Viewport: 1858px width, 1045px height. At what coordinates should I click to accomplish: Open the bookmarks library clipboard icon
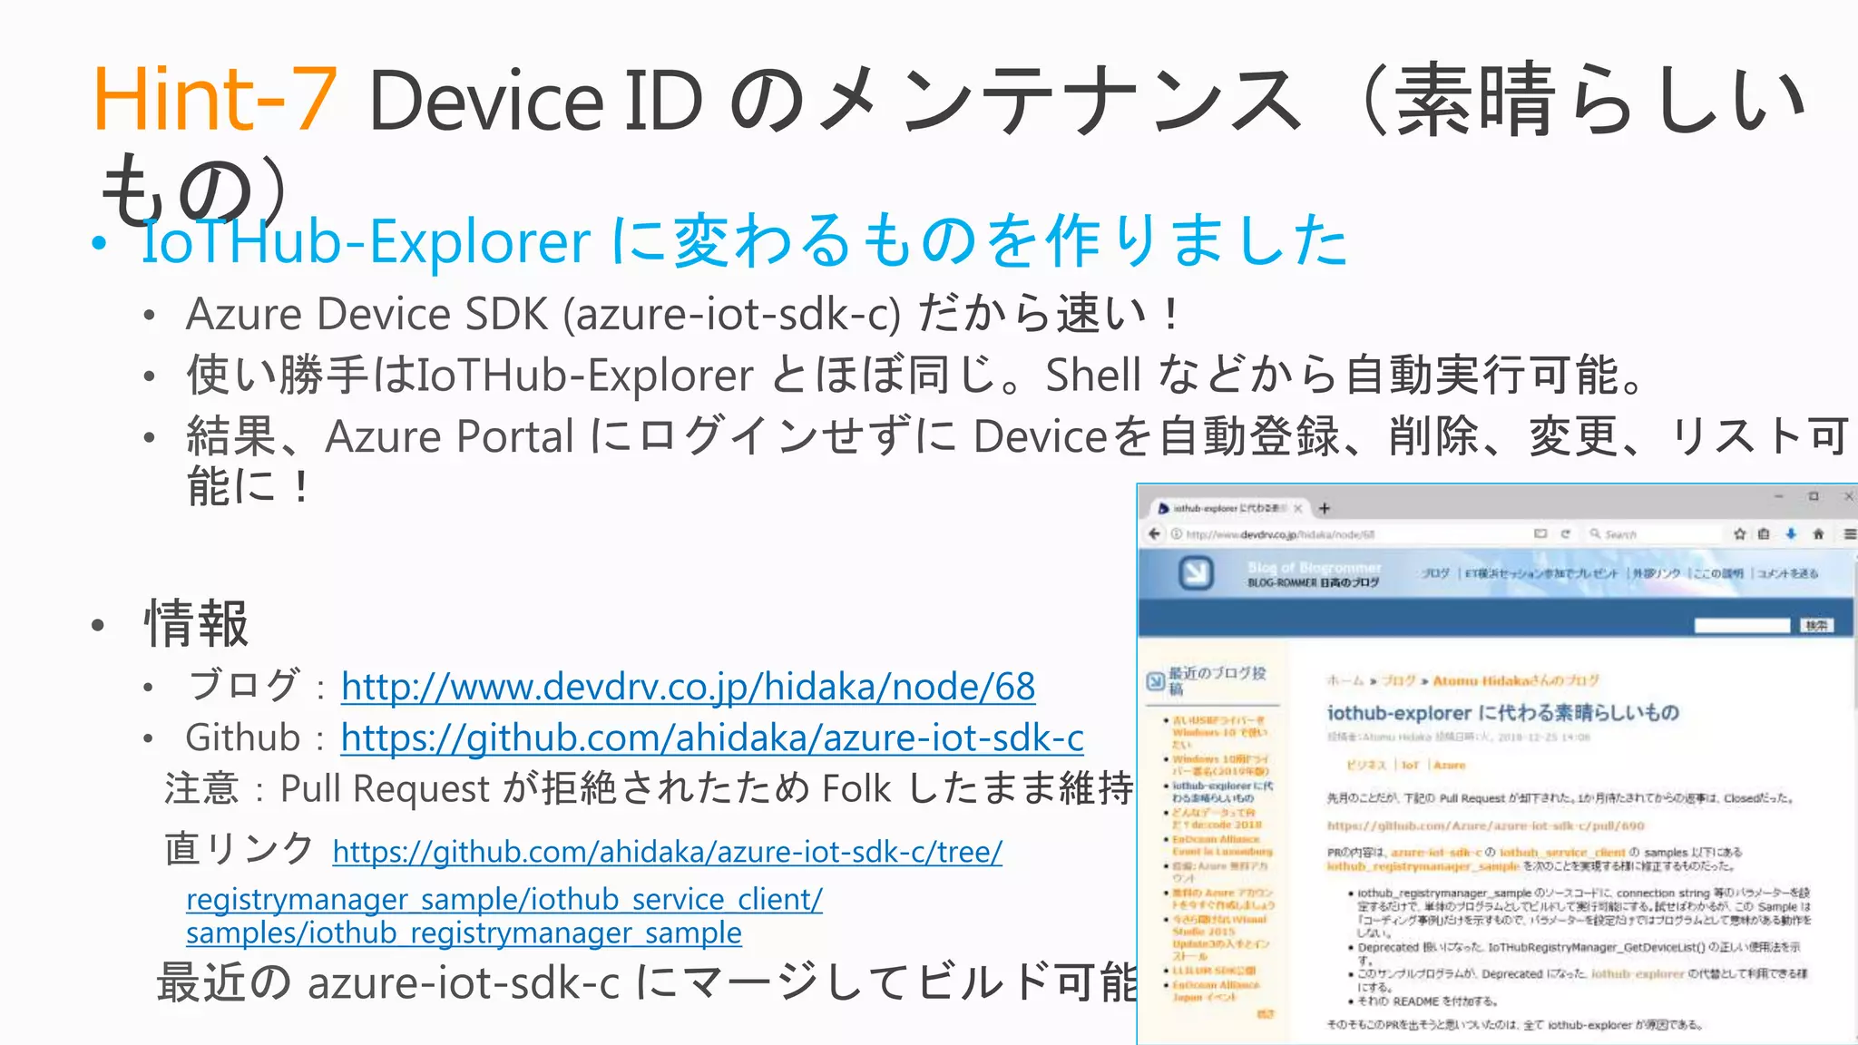[x=1764, y=533]
